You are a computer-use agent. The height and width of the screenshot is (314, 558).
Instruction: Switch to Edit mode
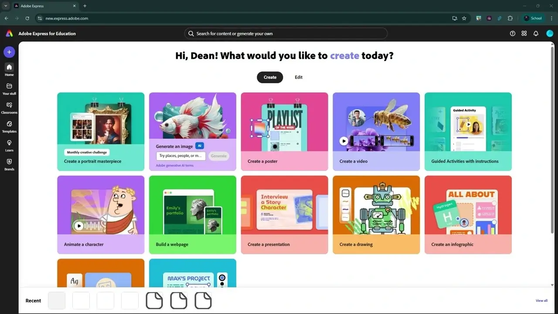pos(298,77)
